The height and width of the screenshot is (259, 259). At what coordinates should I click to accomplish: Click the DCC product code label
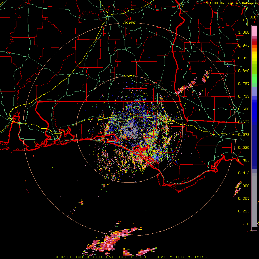tap(253, 17)
